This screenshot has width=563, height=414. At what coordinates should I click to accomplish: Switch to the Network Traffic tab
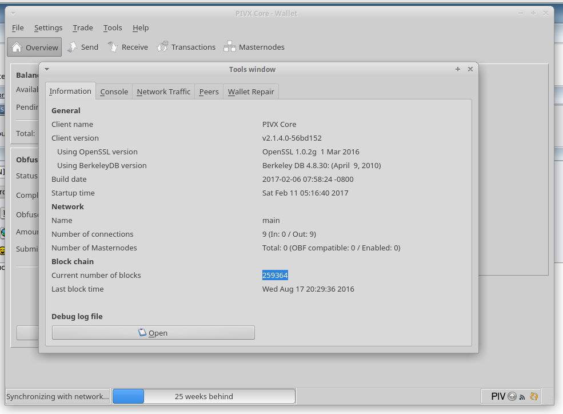point(163,91)
